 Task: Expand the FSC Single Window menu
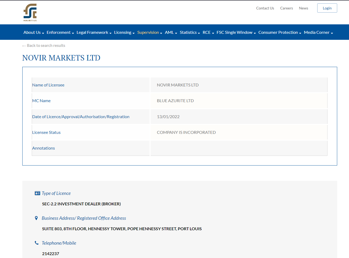pos(236,32)
